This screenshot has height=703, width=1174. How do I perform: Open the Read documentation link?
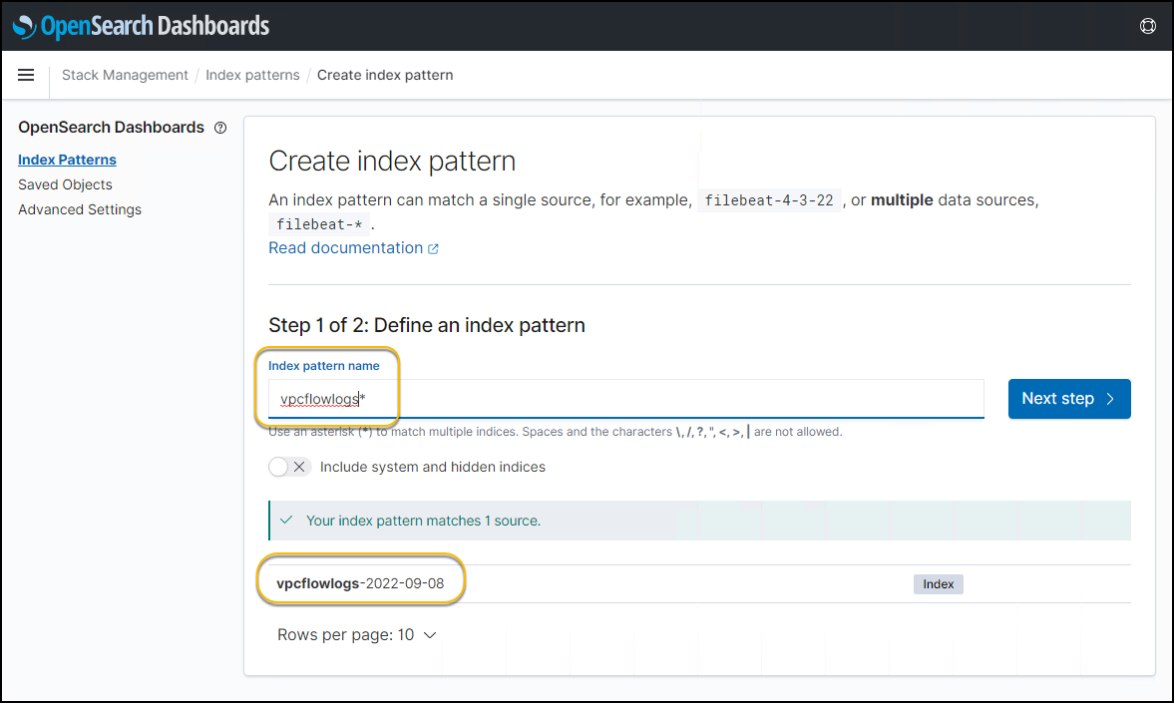pos(353,248)
